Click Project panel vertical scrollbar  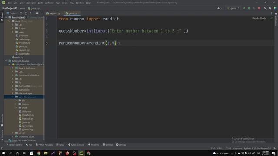coord(44,78)
